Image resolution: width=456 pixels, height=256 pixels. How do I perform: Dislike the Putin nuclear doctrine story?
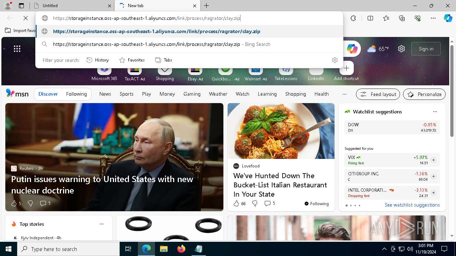pyautogui.click(x=30, y=203)
